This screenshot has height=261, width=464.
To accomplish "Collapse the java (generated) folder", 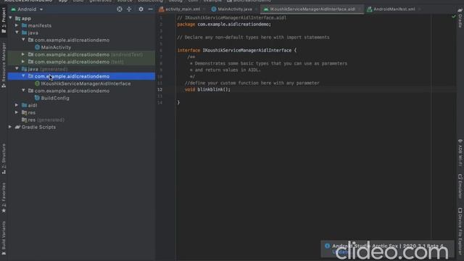I will click(17, 69).
